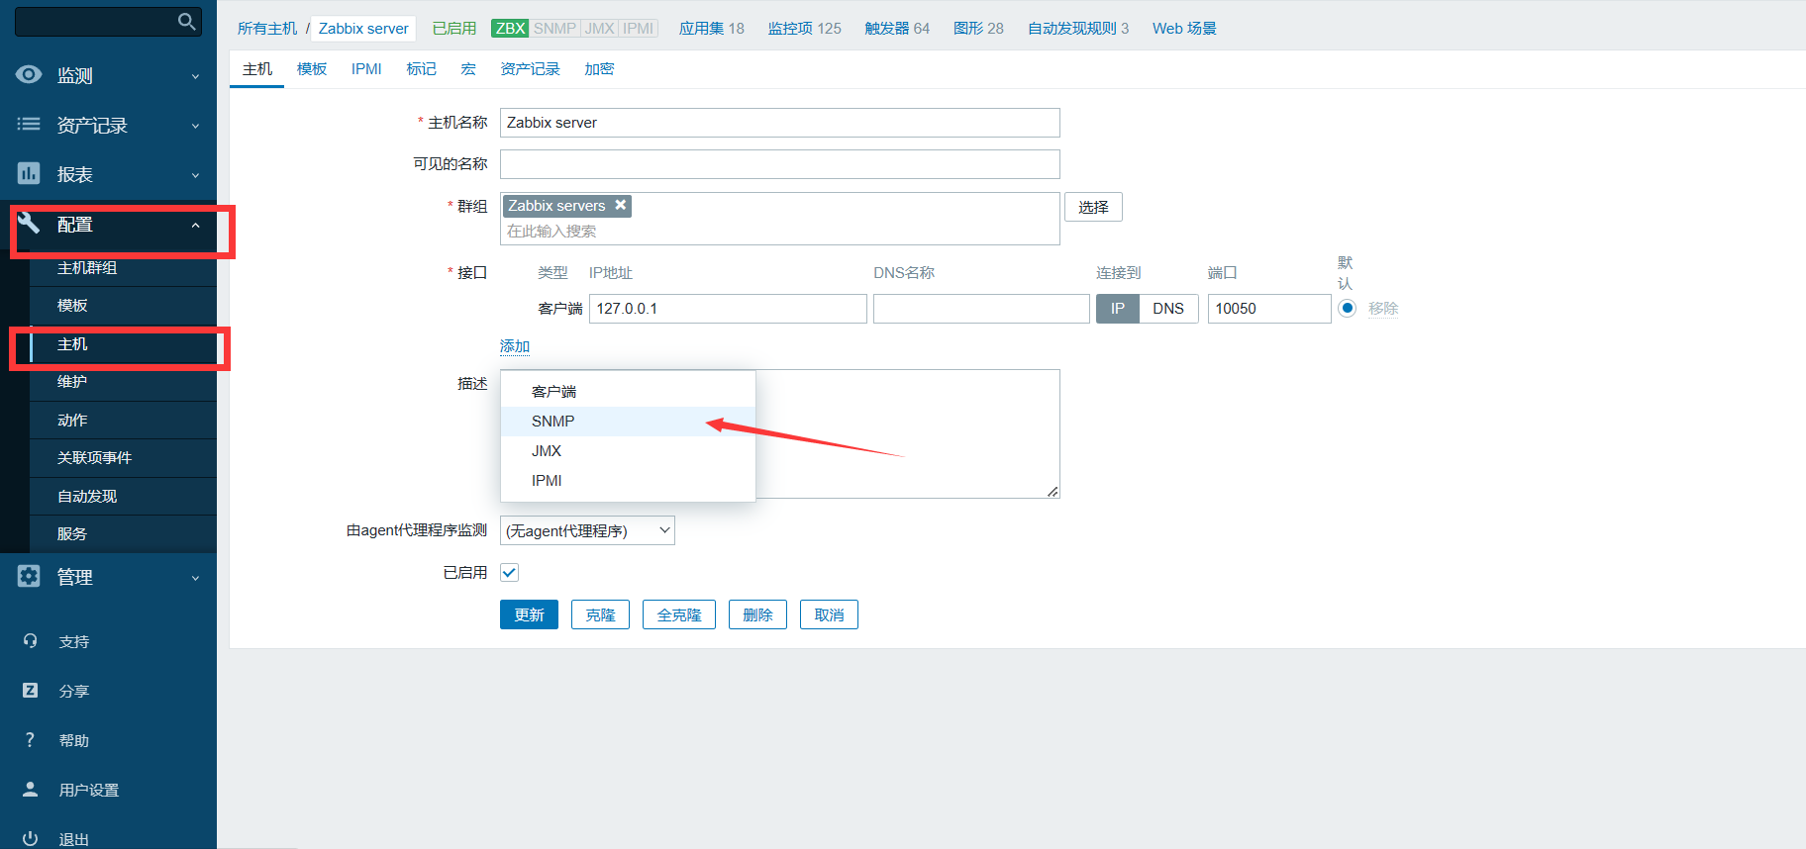Viewport: 1806px width, 849px height.
Task: Click the gear icon beside 管理
Action: point(29,576)
